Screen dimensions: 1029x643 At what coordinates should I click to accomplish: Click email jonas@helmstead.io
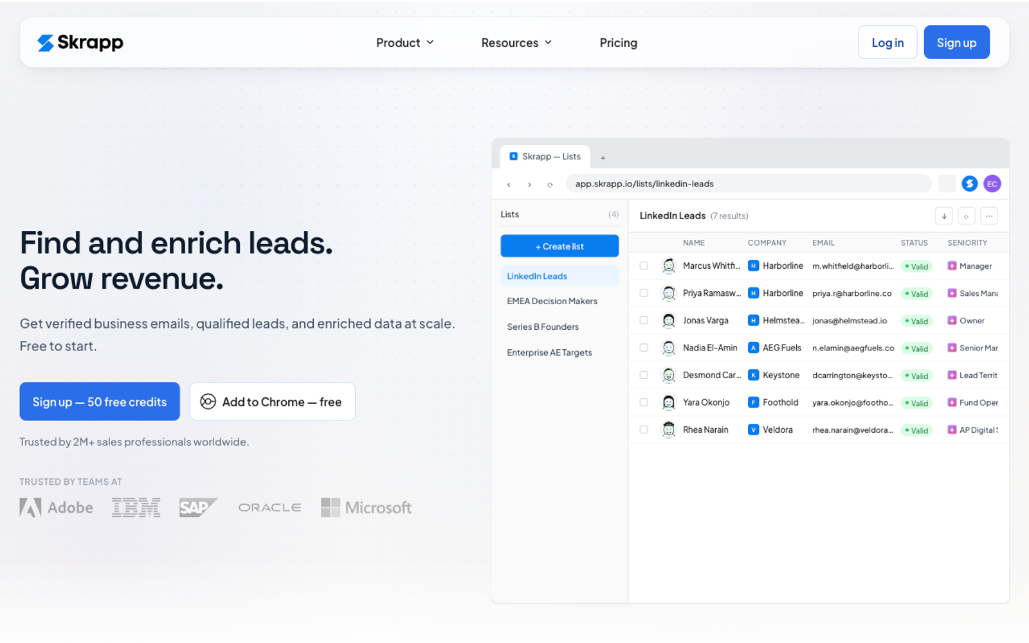pyautogui.click(x=850, y=321)
